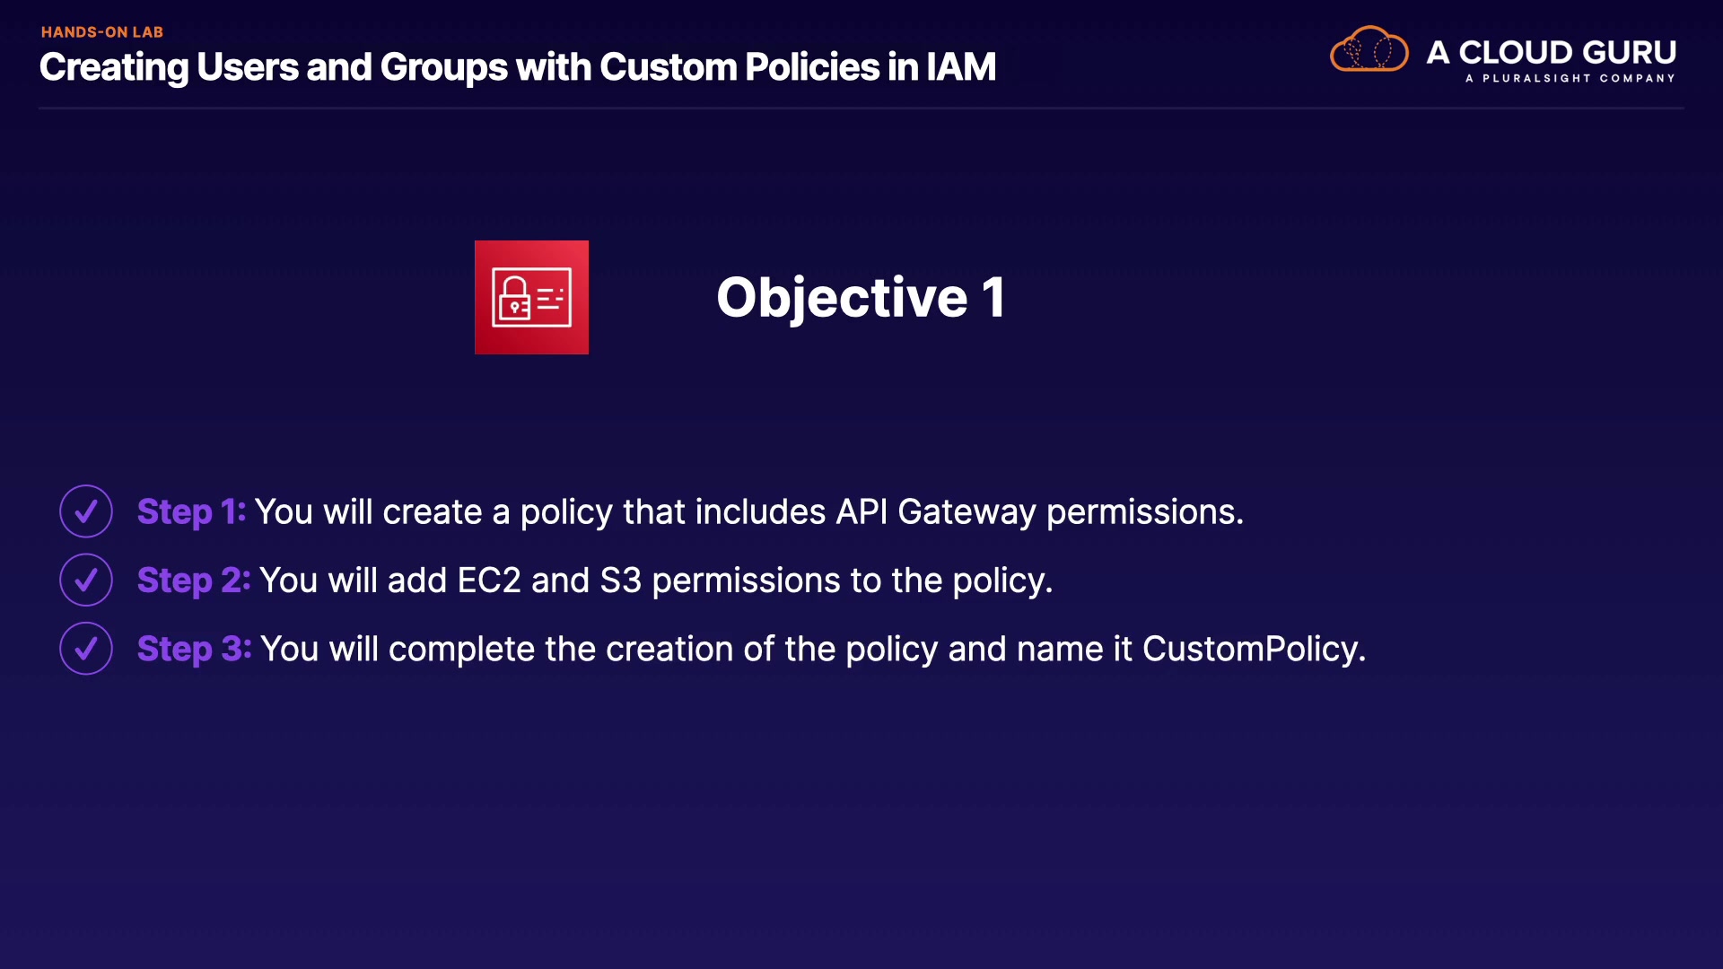Click the red IAM service icon

click(x=531, y=297)
